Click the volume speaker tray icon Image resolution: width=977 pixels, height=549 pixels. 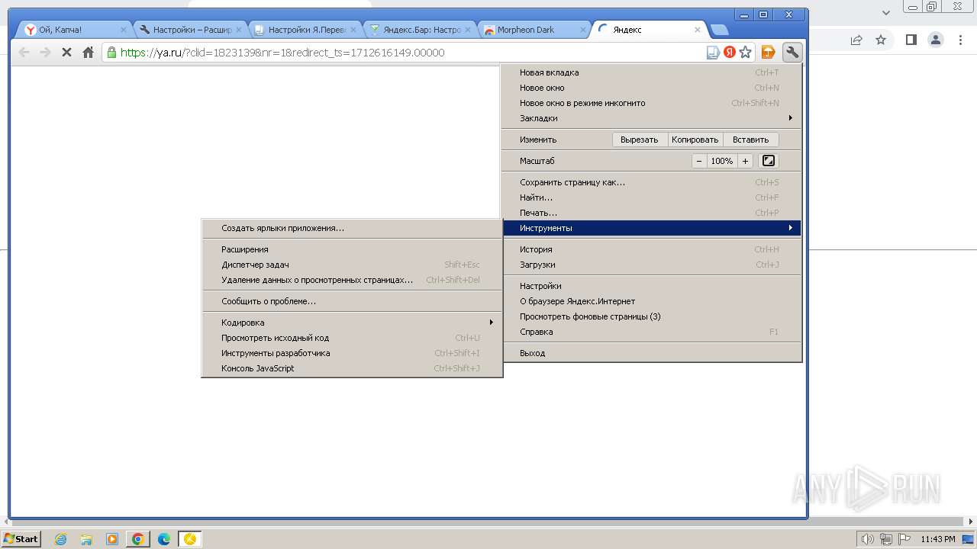click(867, 539)
